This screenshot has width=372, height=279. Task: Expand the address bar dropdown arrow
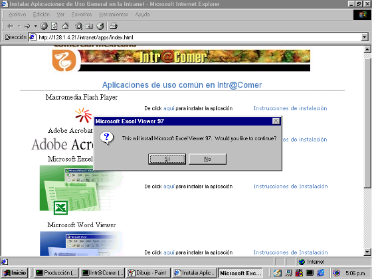365,37
